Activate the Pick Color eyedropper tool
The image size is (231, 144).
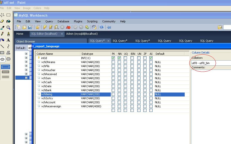(x=2, y=28)
